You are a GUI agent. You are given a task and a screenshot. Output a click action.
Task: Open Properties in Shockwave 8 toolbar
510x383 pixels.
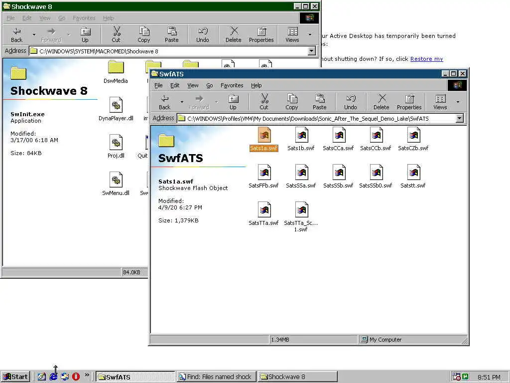tap(261, 35)
